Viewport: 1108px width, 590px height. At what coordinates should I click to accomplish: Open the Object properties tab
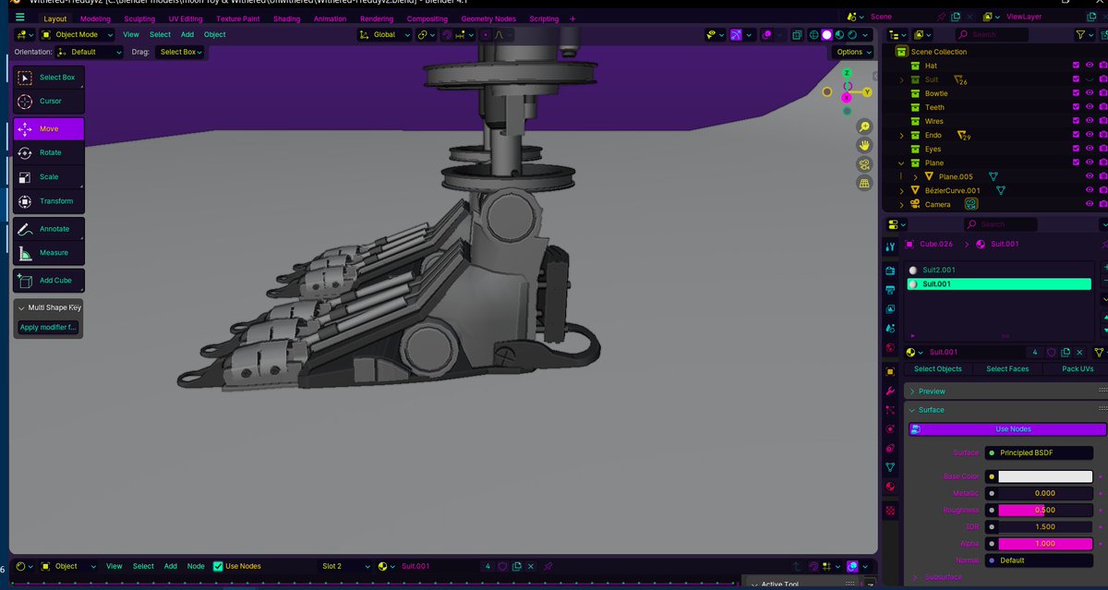[x=890, y=371]
